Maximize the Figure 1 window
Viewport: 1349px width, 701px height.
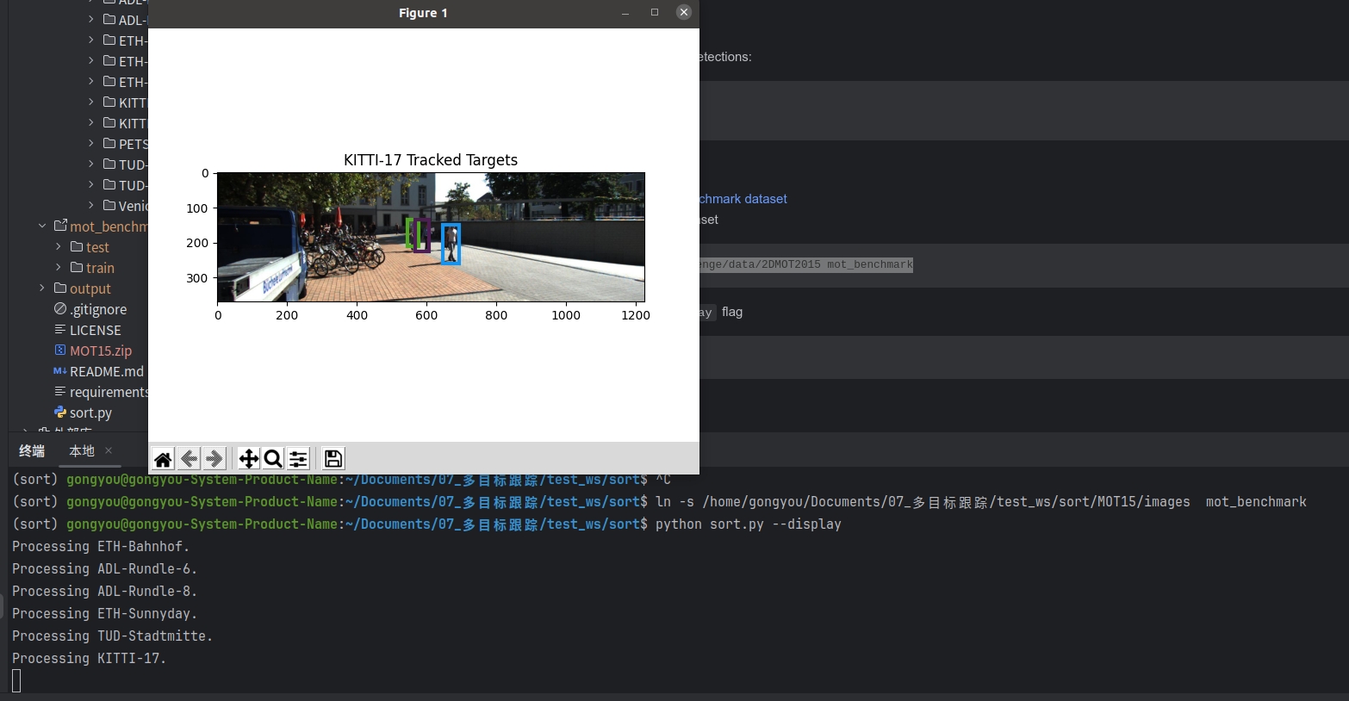point(655,12)
